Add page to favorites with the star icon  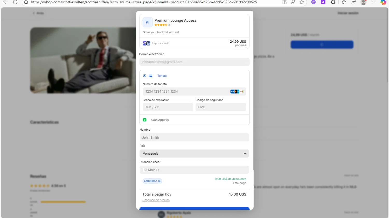(302, 2)
